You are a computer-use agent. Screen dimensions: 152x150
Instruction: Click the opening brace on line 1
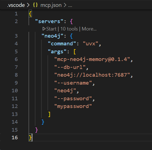coord(30,14)
